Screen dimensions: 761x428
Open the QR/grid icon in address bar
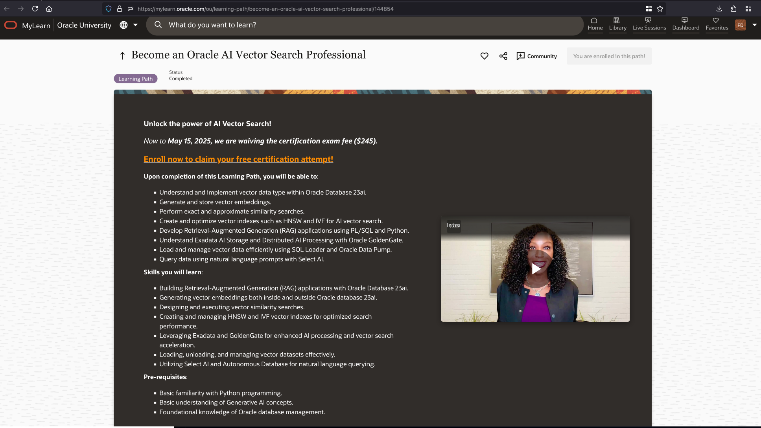[649, 9]
